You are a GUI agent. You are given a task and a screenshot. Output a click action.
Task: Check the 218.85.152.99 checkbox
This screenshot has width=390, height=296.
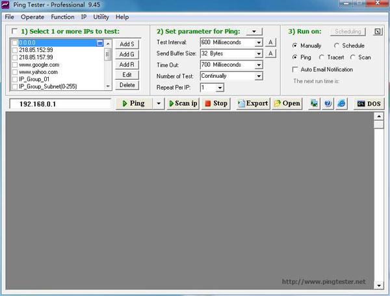click(15, 50)
